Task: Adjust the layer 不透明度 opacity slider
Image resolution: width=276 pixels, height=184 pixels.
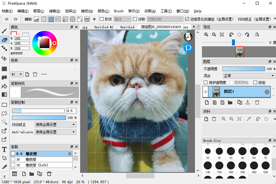Action: click(243, 69)
